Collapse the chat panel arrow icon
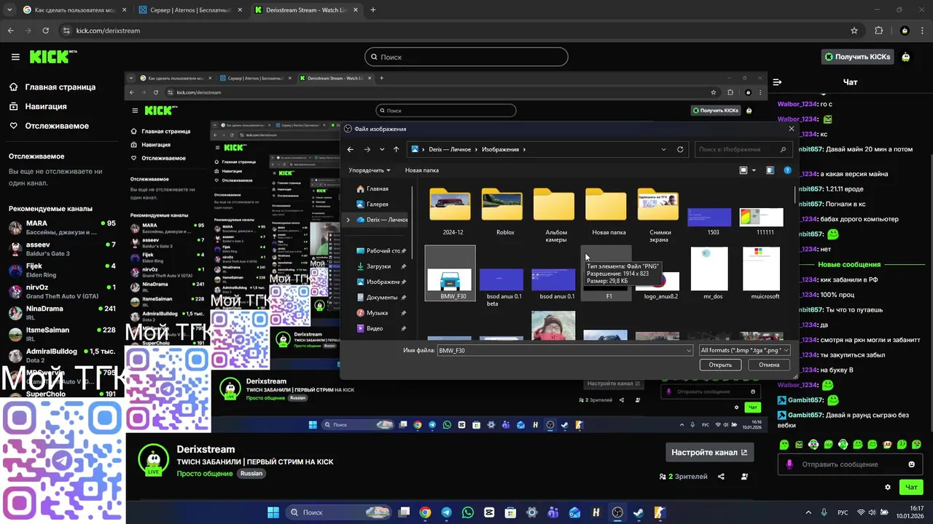933x524 pixels. pos(777,82)
